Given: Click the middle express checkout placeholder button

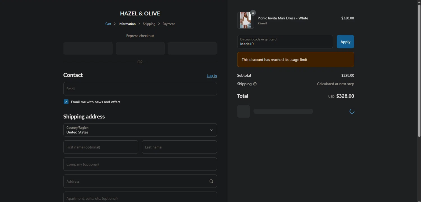Looking at the screenshot, I should (x=140, y=48).
